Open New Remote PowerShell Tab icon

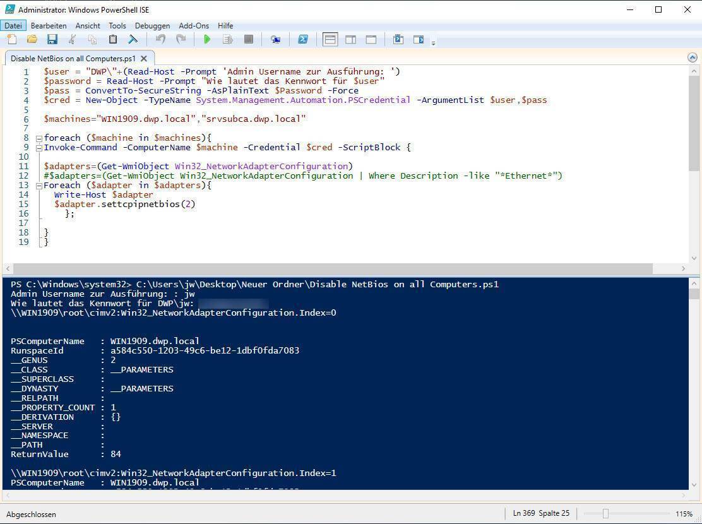pos(275,40)
